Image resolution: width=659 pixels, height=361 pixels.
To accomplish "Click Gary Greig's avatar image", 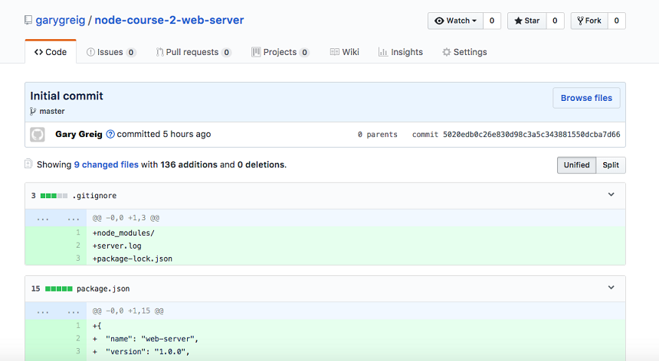I will [x=38, y=135].
